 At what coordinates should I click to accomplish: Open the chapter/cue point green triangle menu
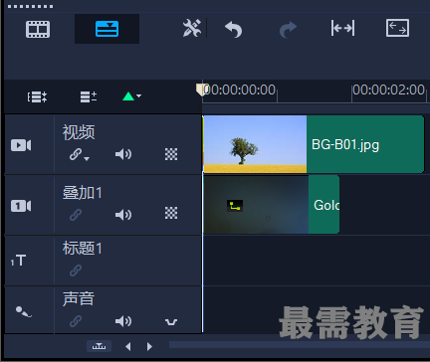pos(131,96)
